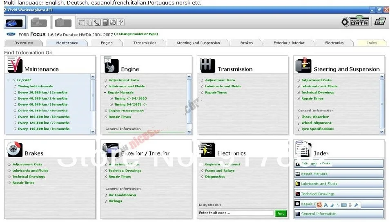Open the Sogou wrench settings icon
Image resolution: width=390 pixels, height=222 pixels.
pos(356,205)
